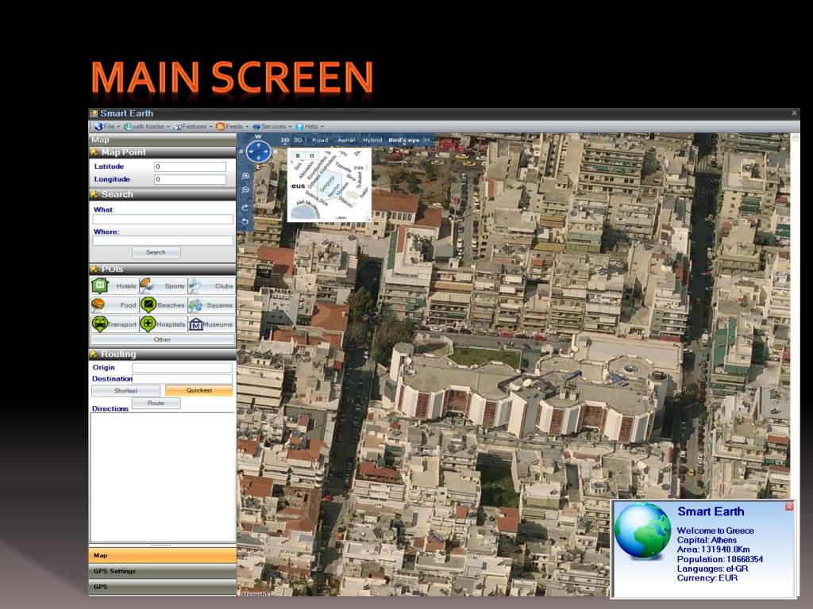The width and height of the screenshot is (813, 609).
Task: Pan map with compass up arrow
Action: 258,145
